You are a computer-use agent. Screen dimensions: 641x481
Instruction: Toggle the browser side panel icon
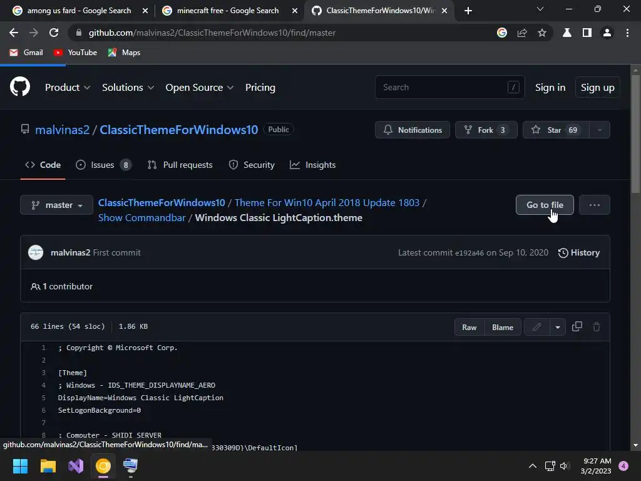(x=587, y=33)
